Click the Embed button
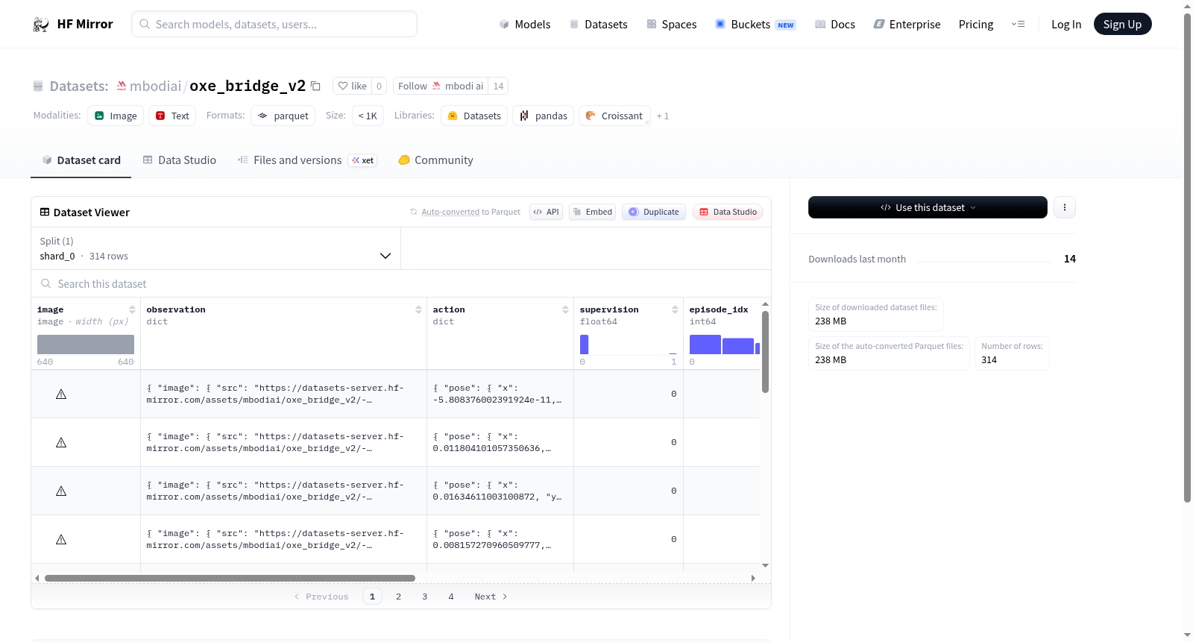This screenshot has height=642, width=1193. (x=593, y=212)
